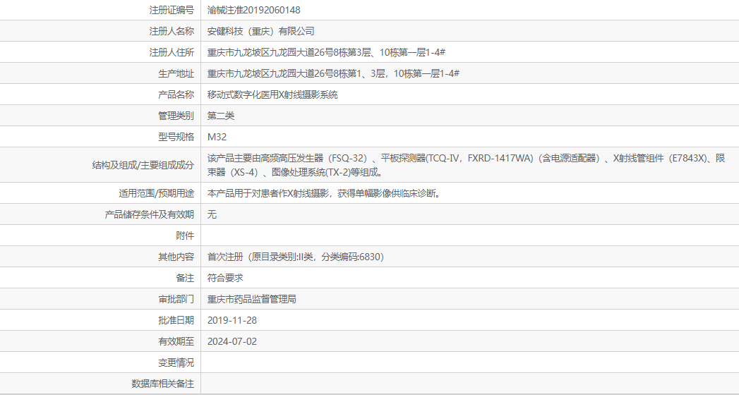Select the storage condition value 无
Viewport: 739px width, 397px height.
(x=212, y=215)
